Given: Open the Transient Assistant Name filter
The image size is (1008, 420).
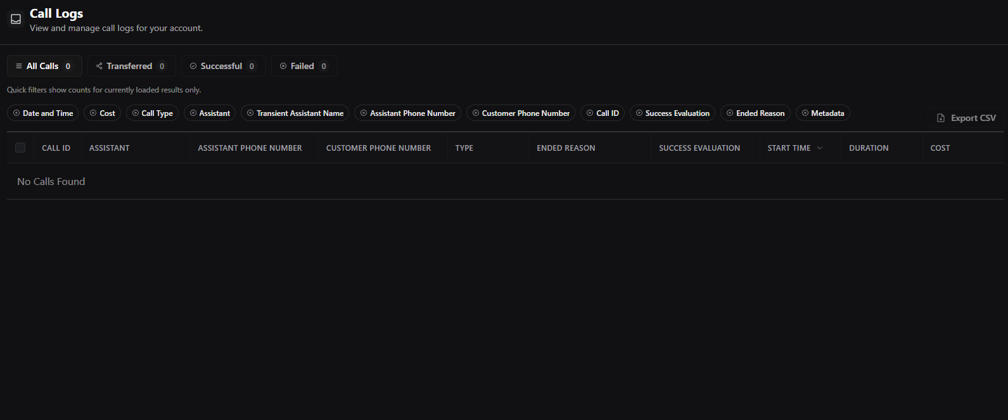Looking at the screenshot, I should 295,113.
